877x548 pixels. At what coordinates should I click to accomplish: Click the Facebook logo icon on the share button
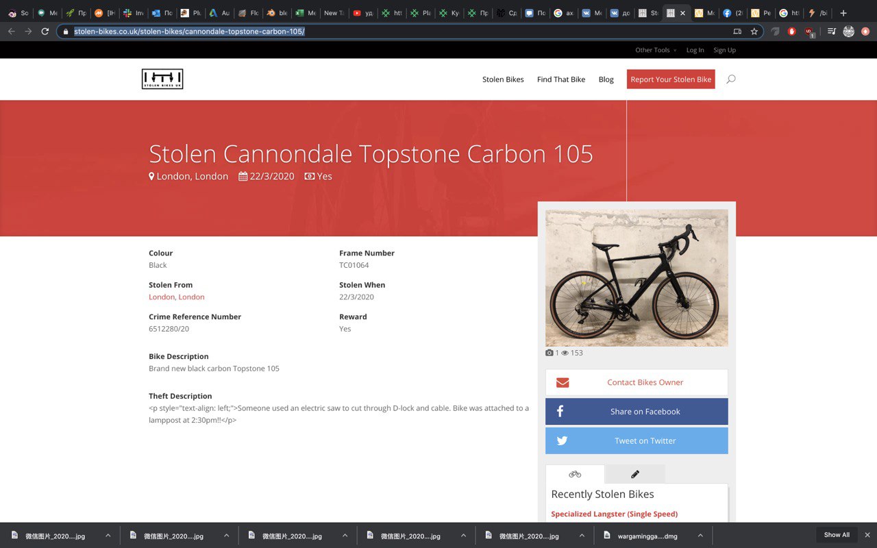(x=560, y=411)
